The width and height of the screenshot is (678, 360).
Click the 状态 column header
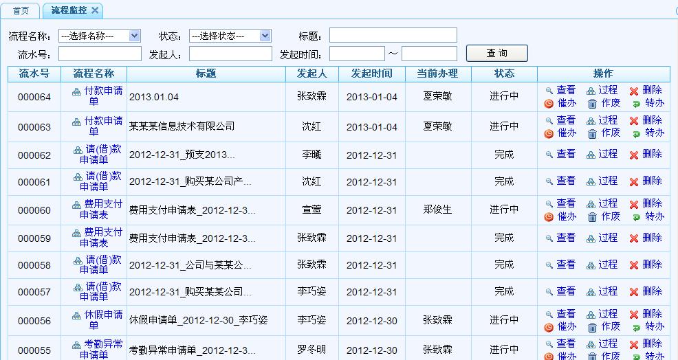pos(504,74)
